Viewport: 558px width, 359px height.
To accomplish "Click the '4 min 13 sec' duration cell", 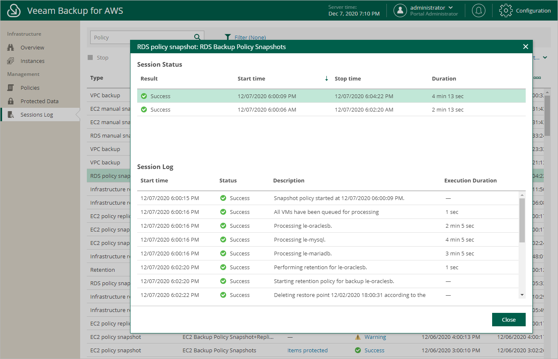I will [x=448, y=96].
